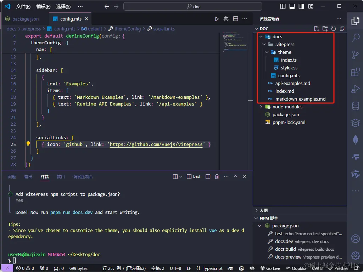
Task: Click the editor minimap
Action: [x=234, y=42]
